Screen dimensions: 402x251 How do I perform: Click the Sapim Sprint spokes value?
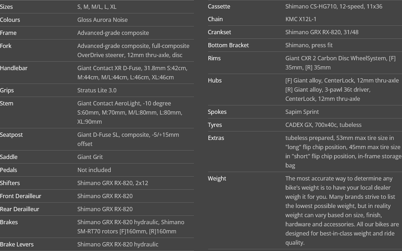tap(302, 112)
